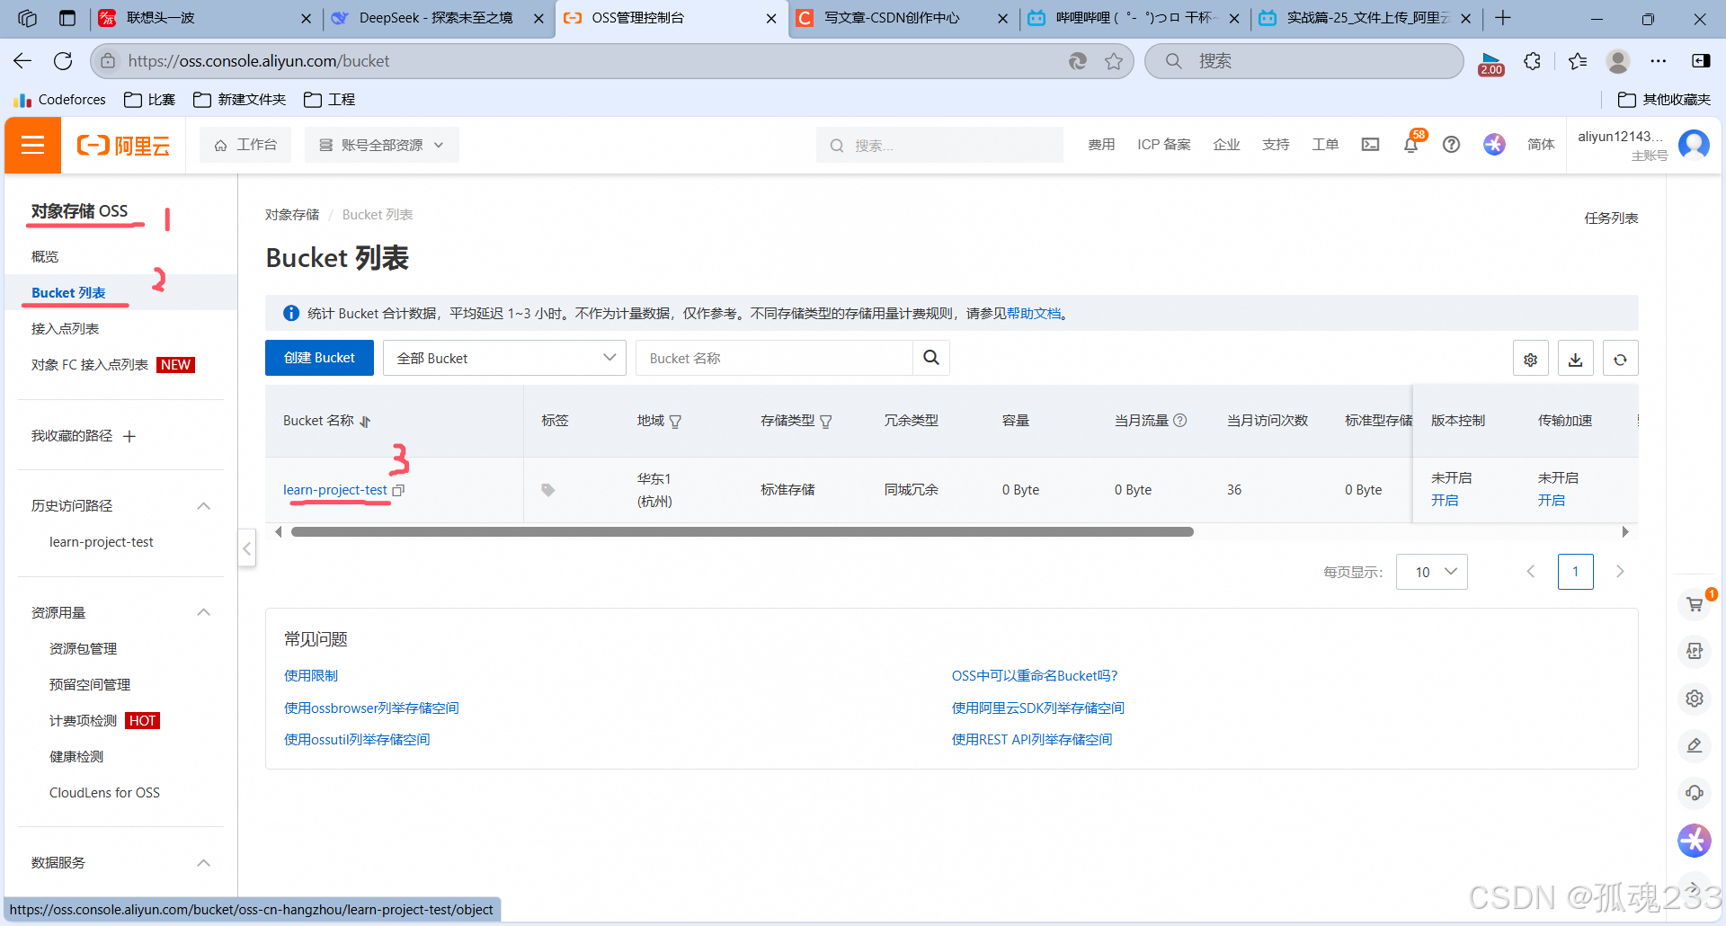
Task: Switch to DeepSeek browser tab
Action: click(436, 18)
